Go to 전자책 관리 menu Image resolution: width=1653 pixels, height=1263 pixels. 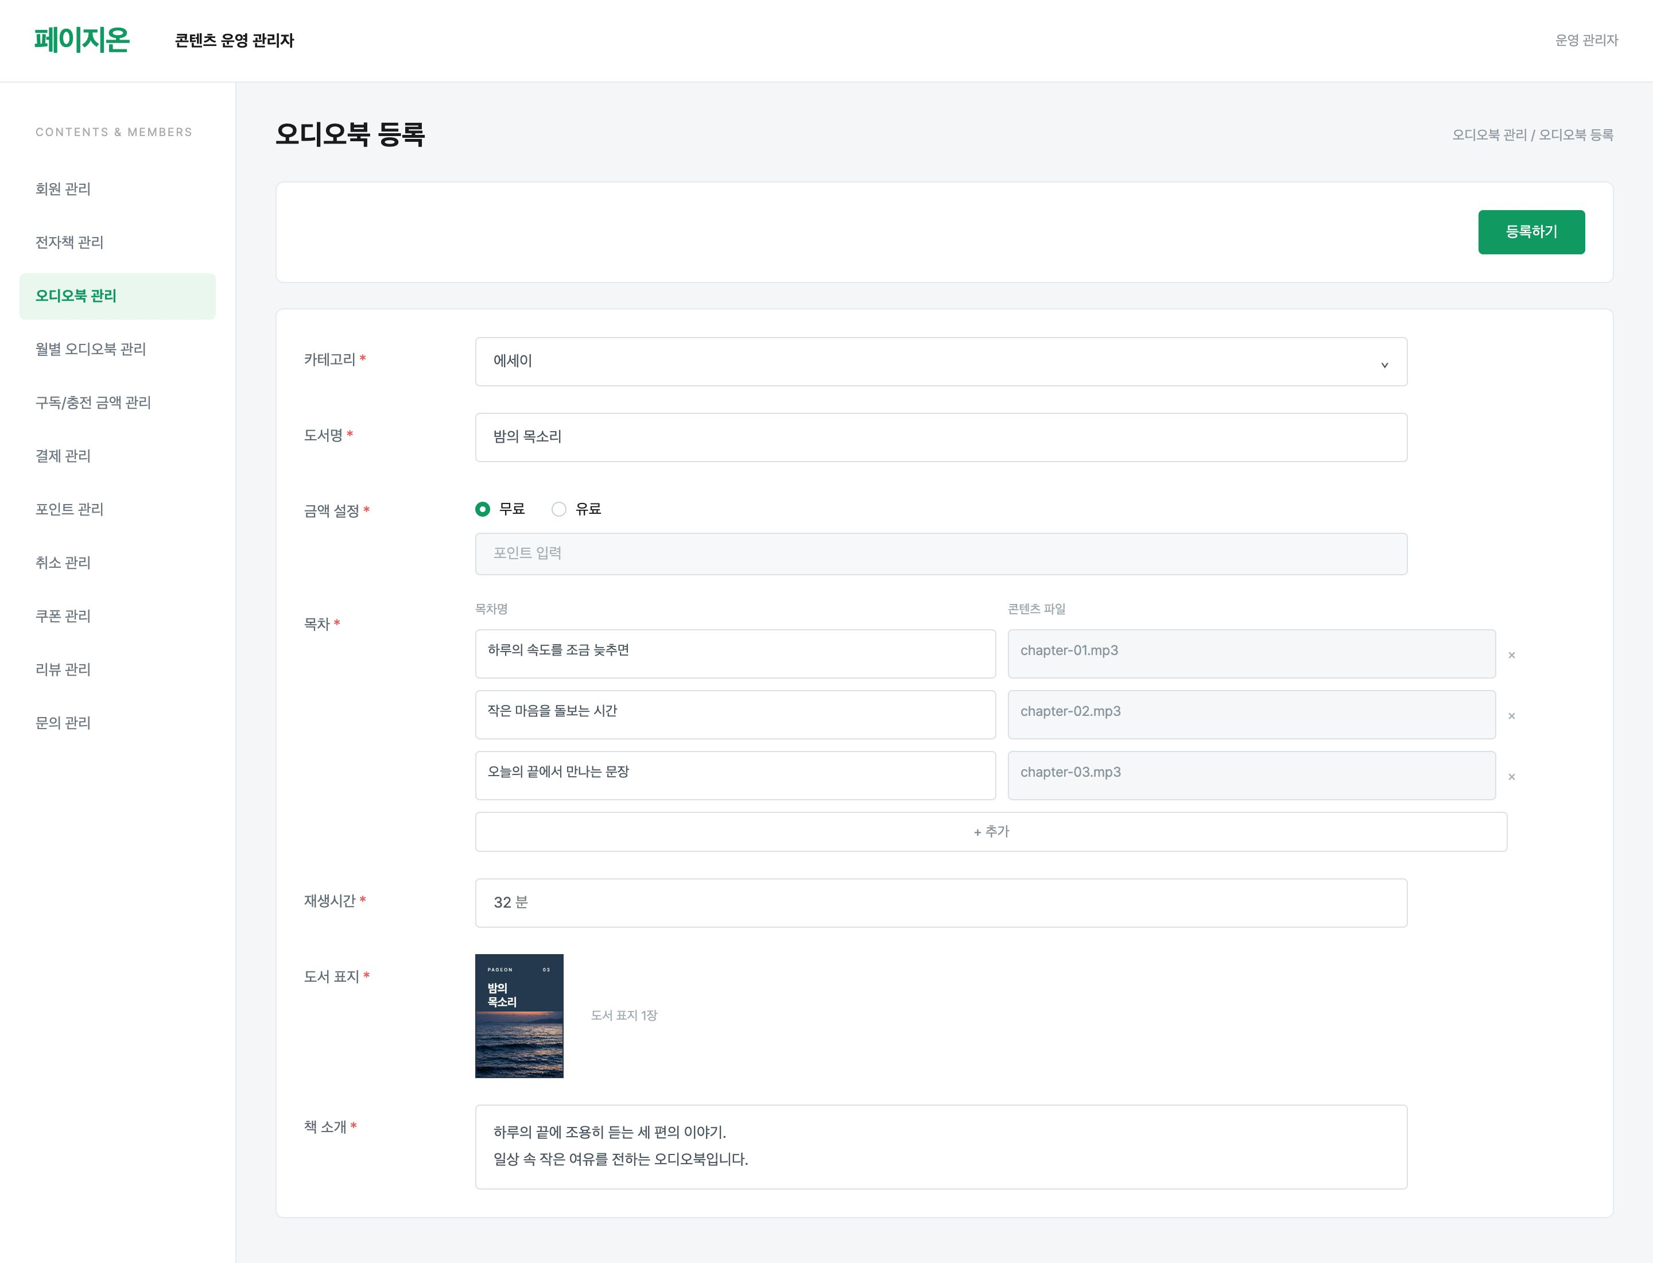pos(117,242)
